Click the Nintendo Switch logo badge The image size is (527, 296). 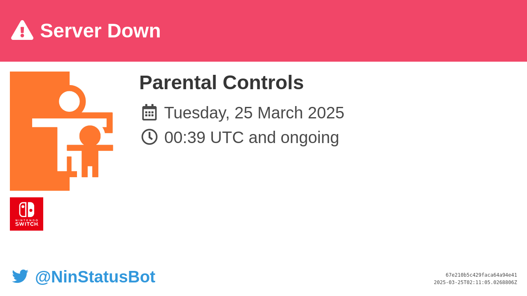(26, 214)
